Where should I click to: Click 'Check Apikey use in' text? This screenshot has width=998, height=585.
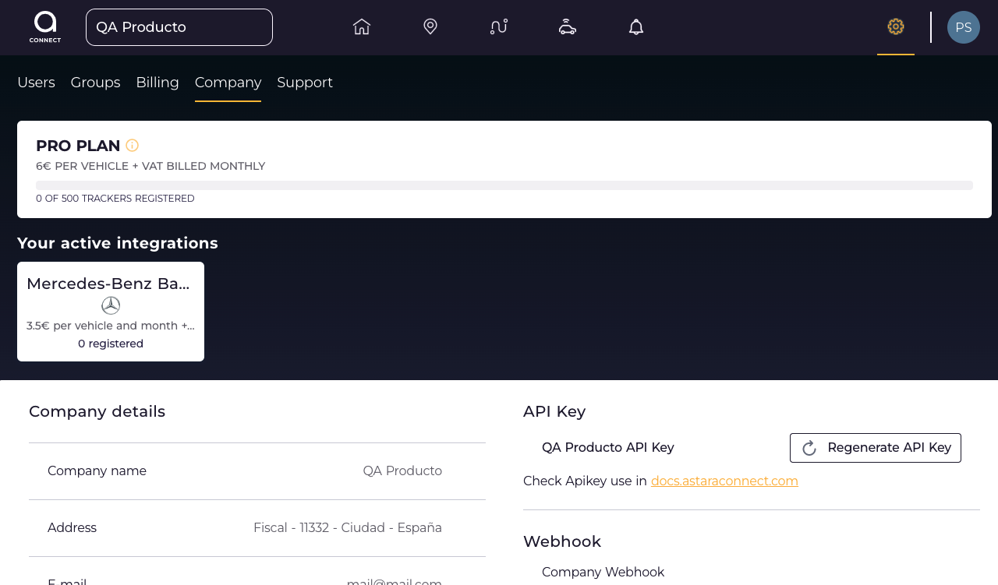click(585, 481)
